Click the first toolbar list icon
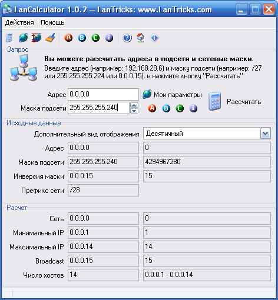This screenshot has height=300, width=278. (x=9, y=38)
